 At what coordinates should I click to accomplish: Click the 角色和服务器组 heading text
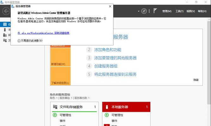pyautogui.click(x=60, y=94)
